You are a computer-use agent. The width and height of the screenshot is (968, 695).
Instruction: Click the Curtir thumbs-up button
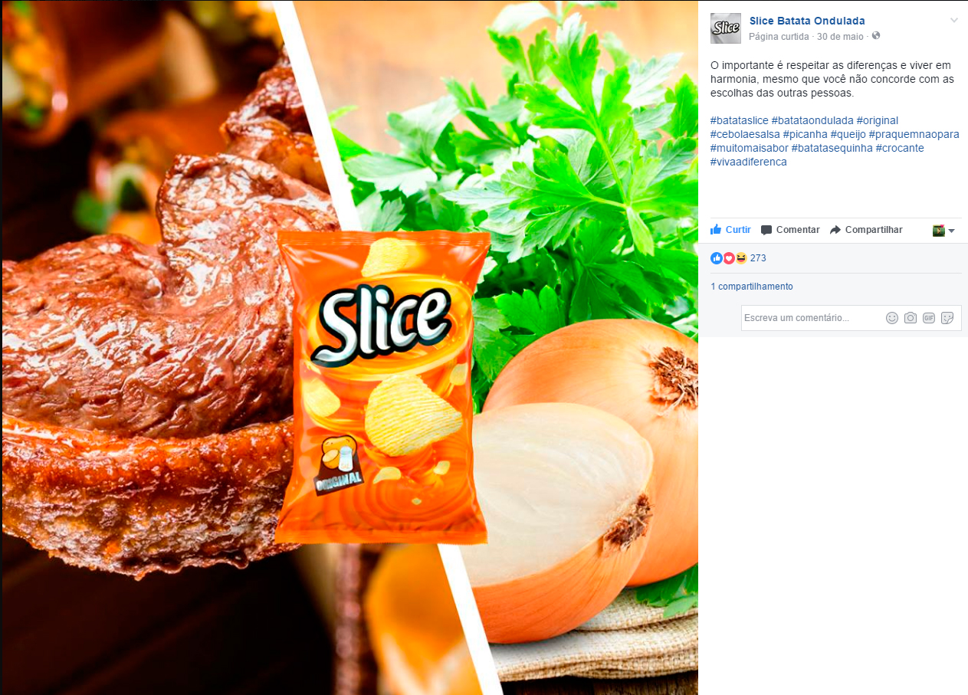coord(730,230)
